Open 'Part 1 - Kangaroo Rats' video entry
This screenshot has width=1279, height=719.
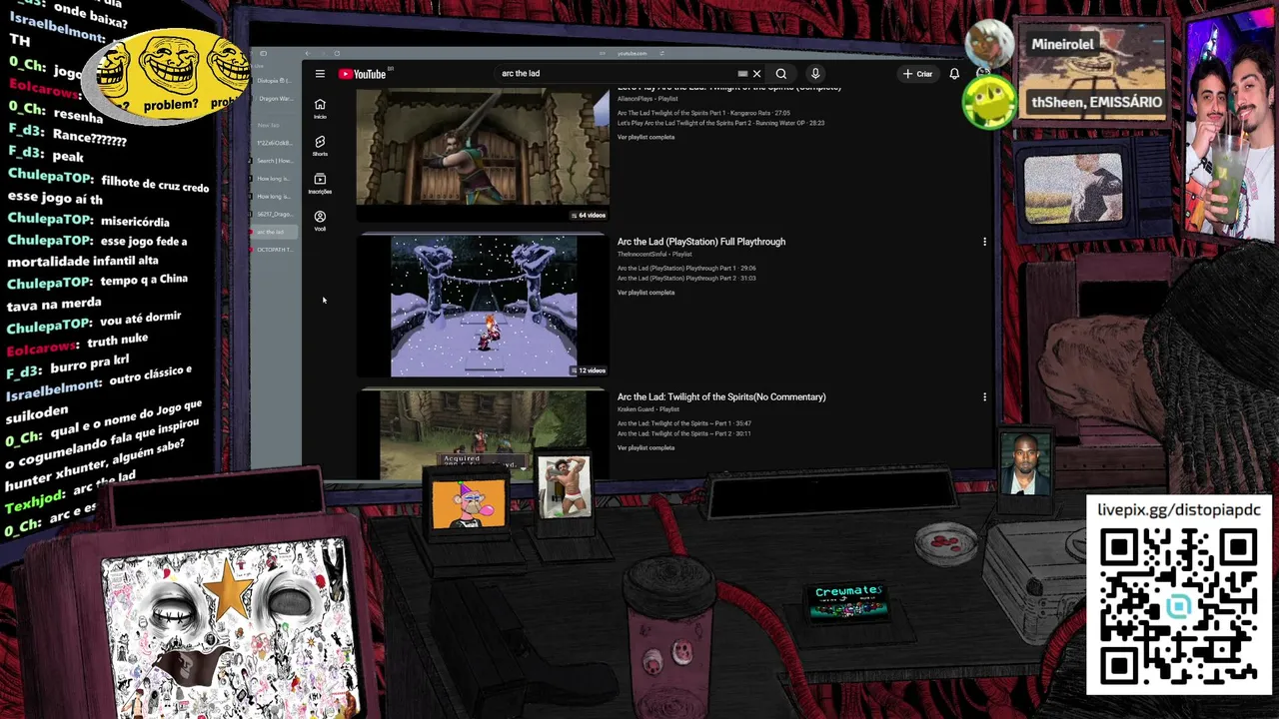click(x=703, y=113)
